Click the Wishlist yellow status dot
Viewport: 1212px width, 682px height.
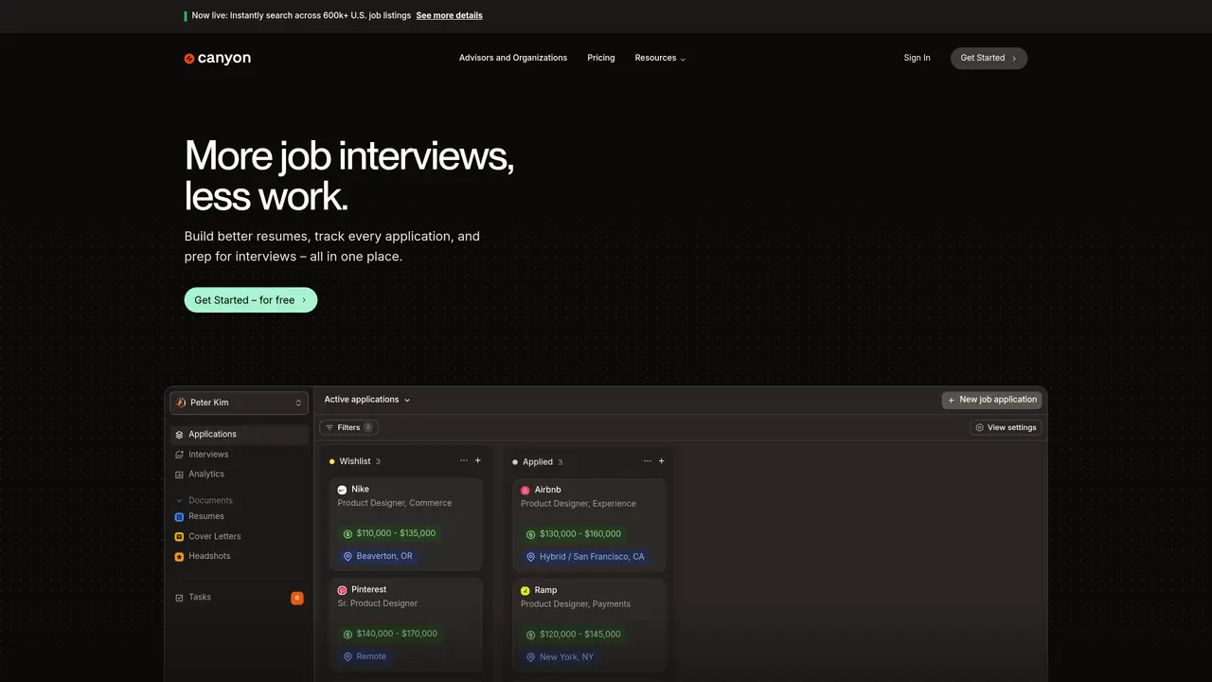click(332, 462)
